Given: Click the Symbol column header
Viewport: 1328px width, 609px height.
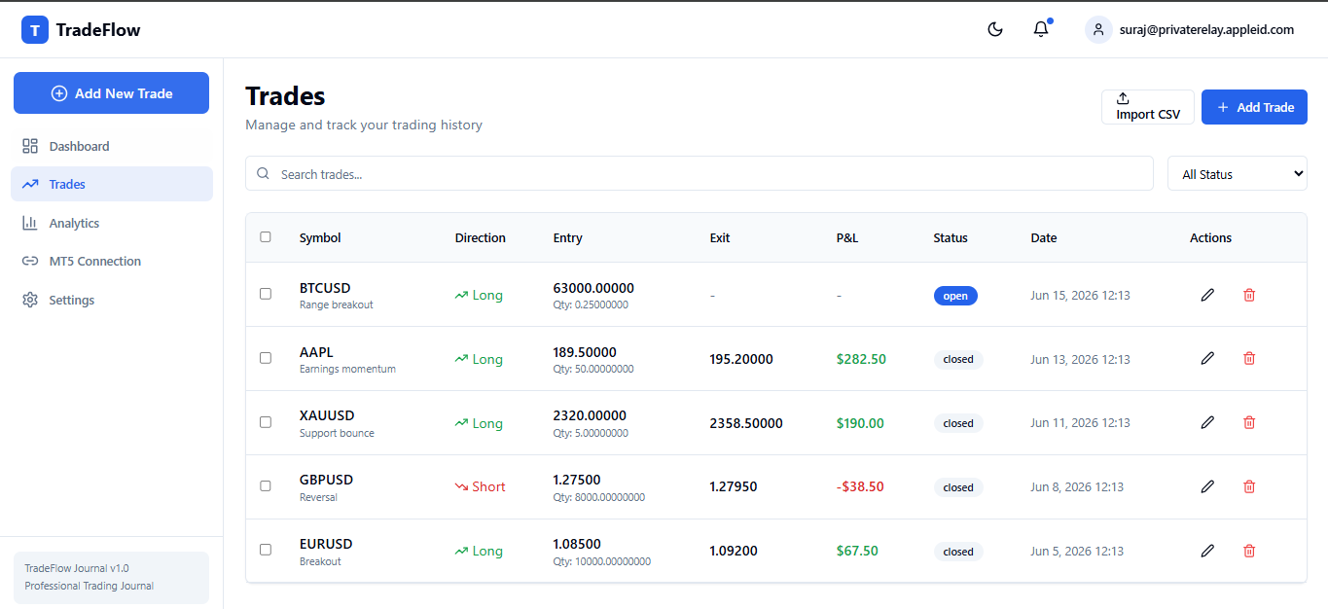Looking at the screenshot, I should (320, 237).
